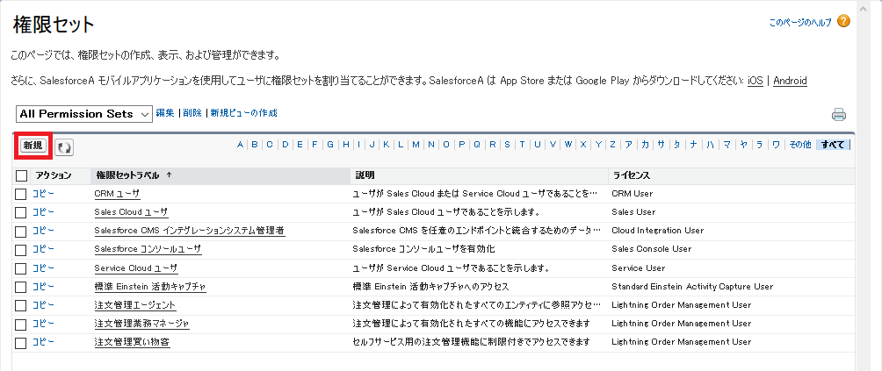Check the 注文管理買い物客 row checkbox
This screenshot has width=882, height=371.
tap(21, 343)
